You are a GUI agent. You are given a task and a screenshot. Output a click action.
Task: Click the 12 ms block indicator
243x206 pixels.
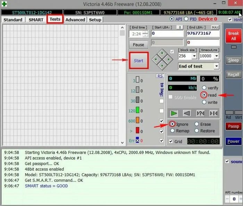pos(137,90)
